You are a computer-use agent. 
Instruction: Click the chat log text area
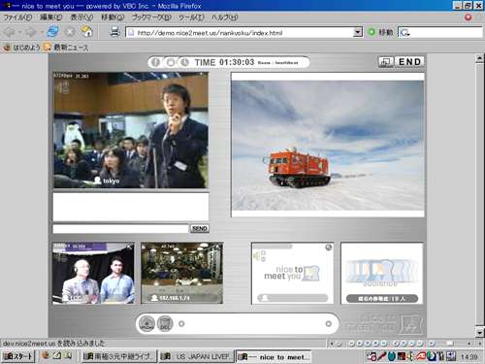pyautogui.click(x=131, y=207)
